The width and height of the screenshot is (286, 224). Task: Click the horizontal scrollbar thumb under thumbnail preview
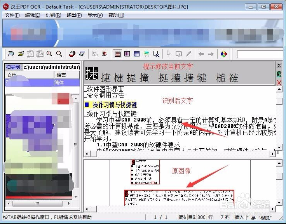37,203
